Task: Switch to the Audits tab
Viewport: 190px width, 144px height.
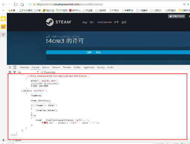Action: 110,67
